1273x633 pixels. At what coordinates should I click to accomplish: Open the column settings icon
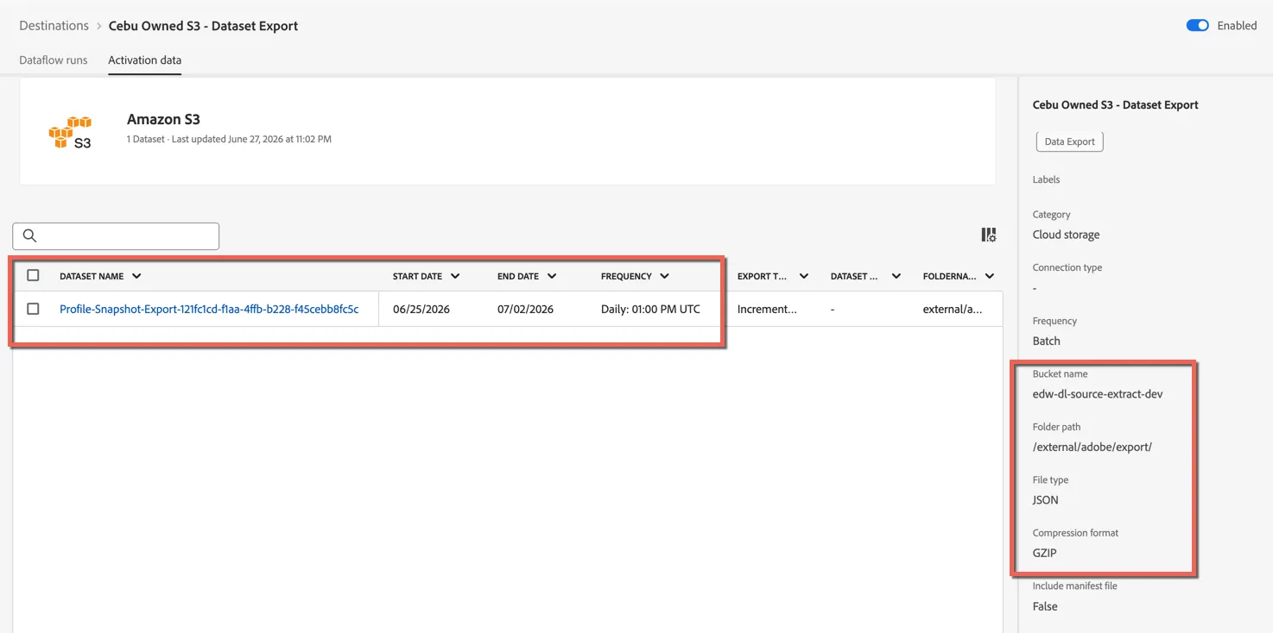point(989,235)
